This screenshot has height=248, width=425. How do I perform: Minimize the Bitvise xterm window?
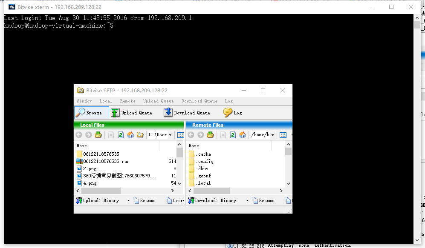coord(372,7)
